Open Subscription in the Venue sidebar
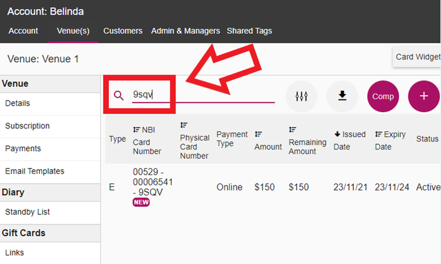The image size is (441, 264). (x=27, y=126)
